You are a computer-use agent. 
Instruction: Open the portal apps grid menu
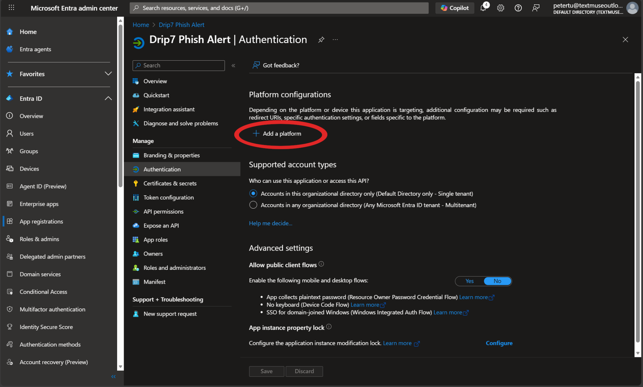click(x=11, y=8)
